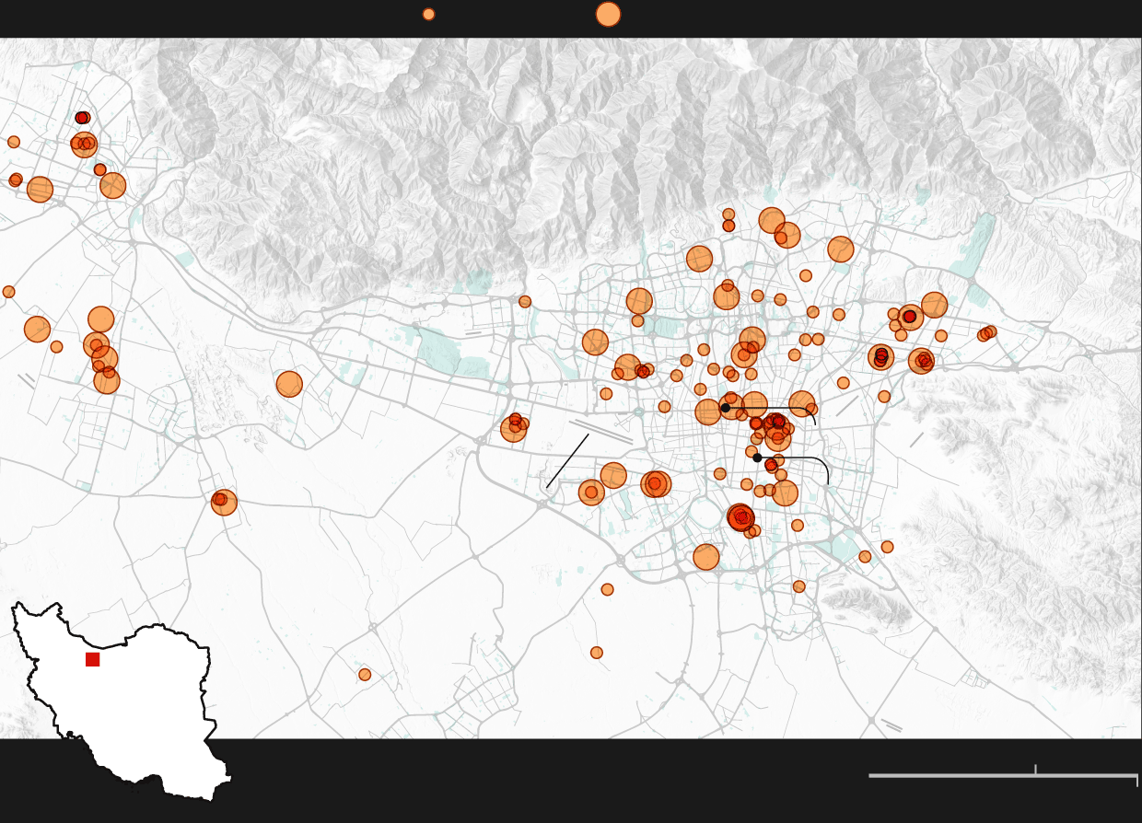Viewport: 1142px width, 823px height.
Task: Click the scale bar in the bottom-right corner
Action: pos(1002,775)
